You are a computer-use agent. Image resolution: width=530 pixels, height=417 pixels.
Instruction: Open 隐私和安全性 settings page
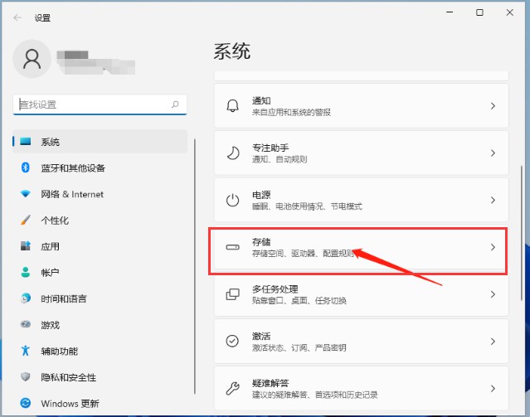68,377
